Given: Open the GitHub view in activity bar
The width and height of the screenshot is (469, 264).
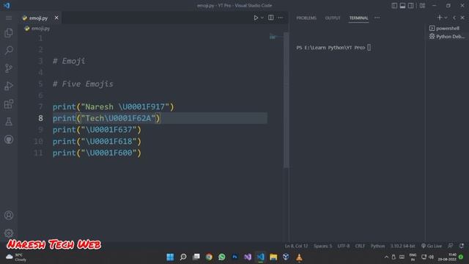Looking at the screenshot, I should (9, 139).
